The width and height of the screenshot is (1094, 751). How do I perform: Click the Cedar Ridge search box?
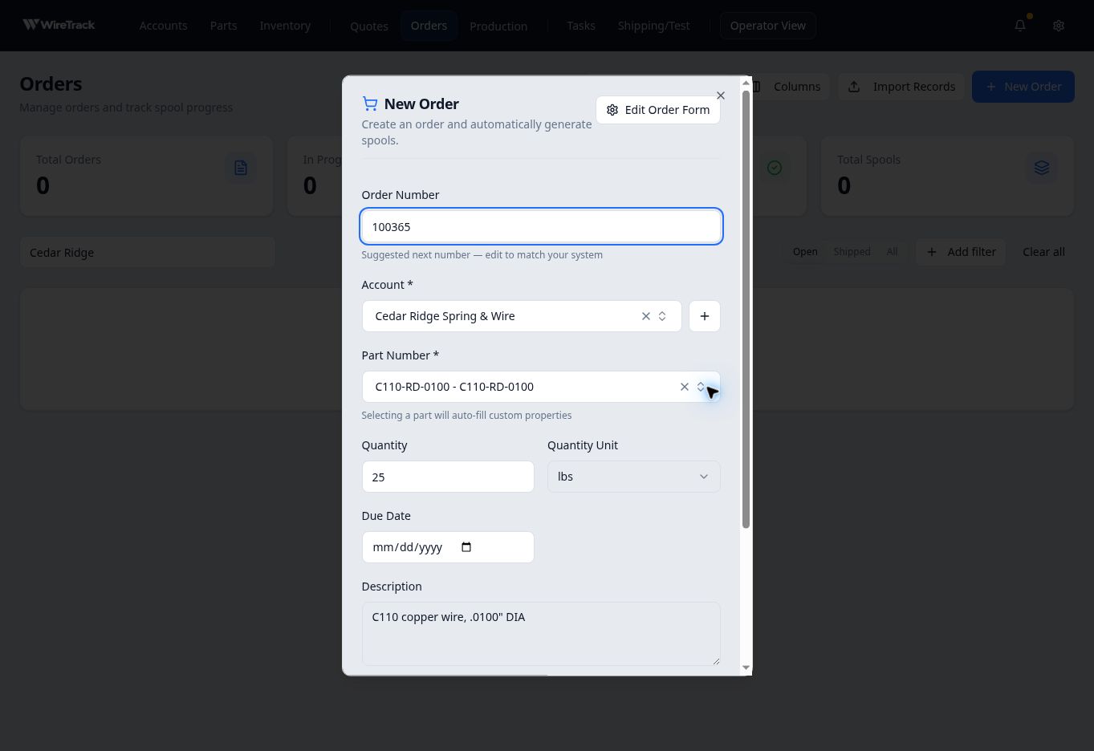coord(148,253)
